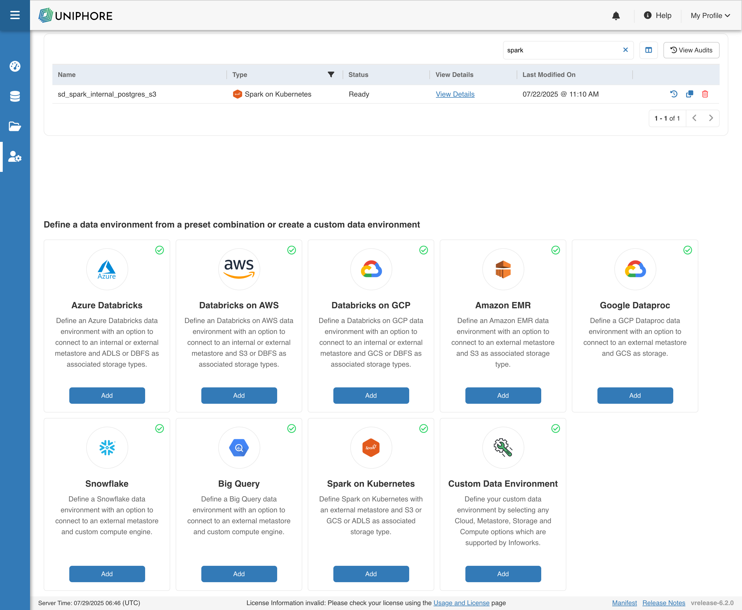View audit history for sd_spark_internal_postgres_s3
The width and height of the screenshot is (742, 610).
point(674,94)
